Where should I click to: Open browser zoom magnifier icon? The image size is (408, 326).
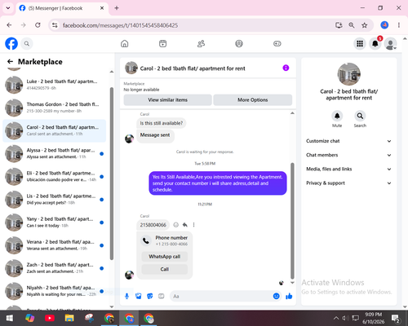(x=352, y=25)
